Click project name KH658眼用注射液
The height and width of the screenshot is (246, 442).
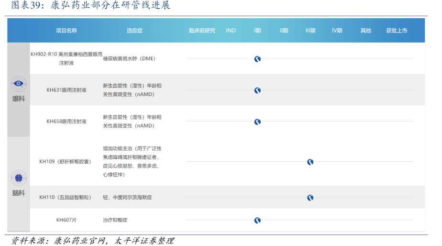tap(66, 121)
